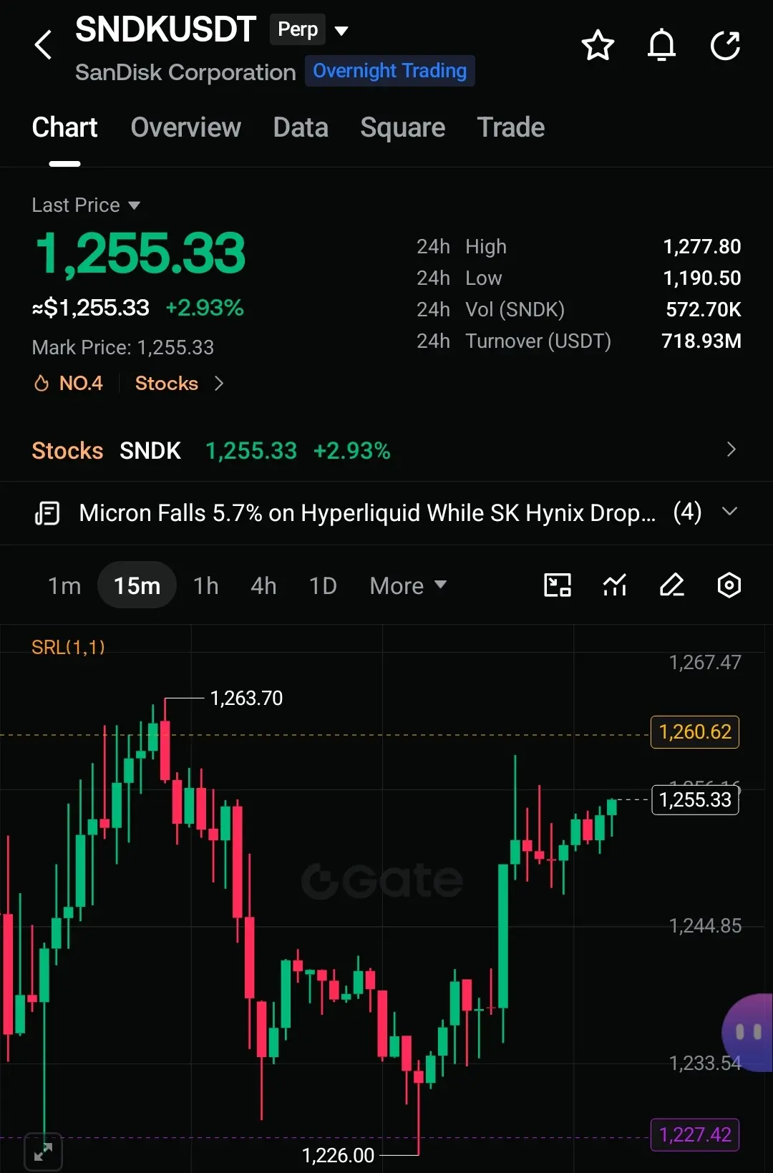Open the Overnight Trading badge
The image size is (773, 1173).
coord(390,71)
